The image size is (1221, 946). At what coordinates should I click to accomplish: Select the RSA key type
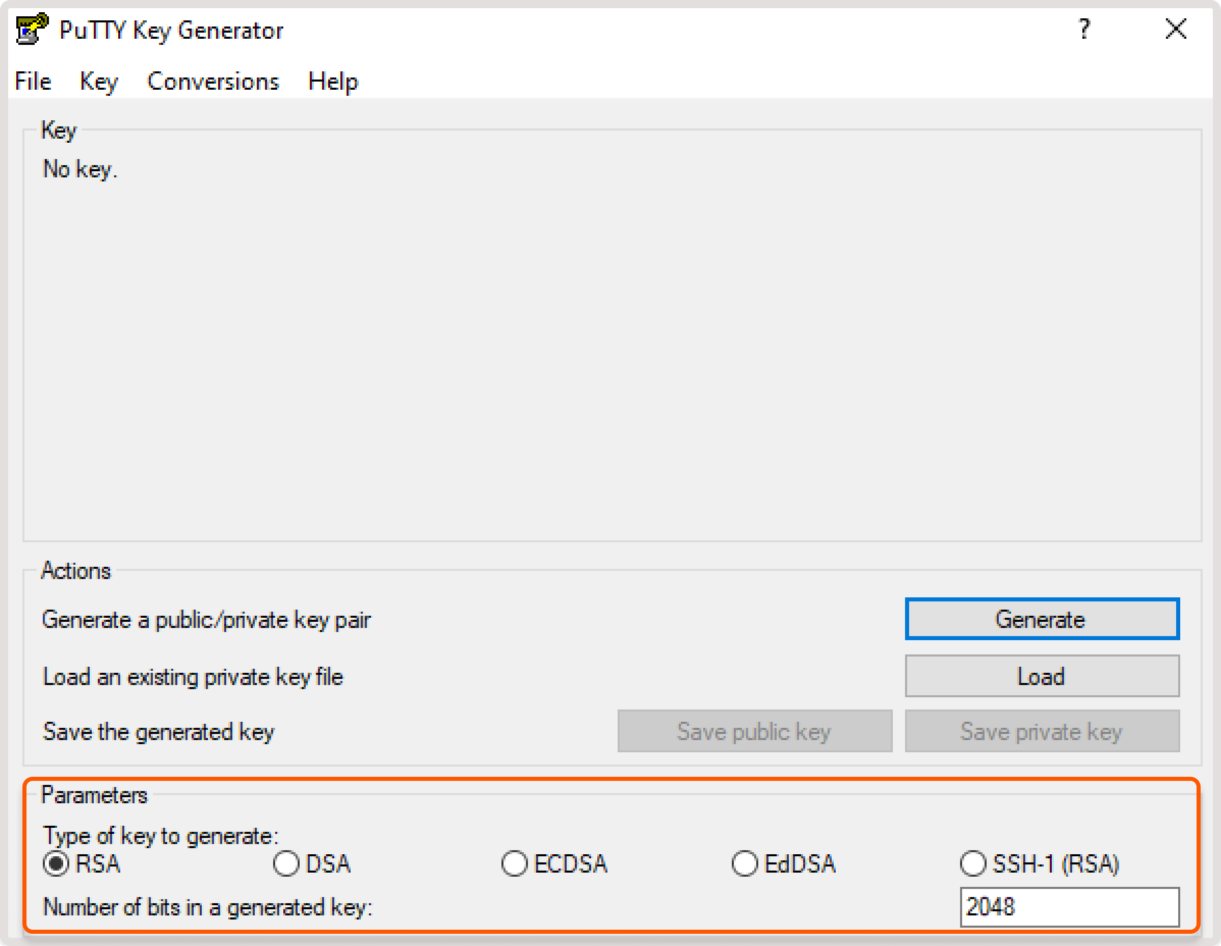pyautogui.click(x=56, y=863)
